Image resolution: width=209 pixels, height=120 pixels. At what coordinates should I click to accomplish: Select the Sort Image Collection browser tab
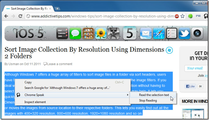[x=28, y=9]
